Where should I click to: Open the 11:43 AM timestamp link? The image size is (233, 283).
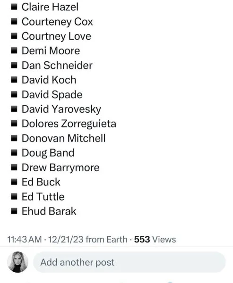point(25,239)
